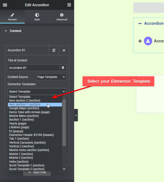Collapse the editor panel with the arrow handle
This screenshot has width=164, height=182.
[x=76, y=115]
